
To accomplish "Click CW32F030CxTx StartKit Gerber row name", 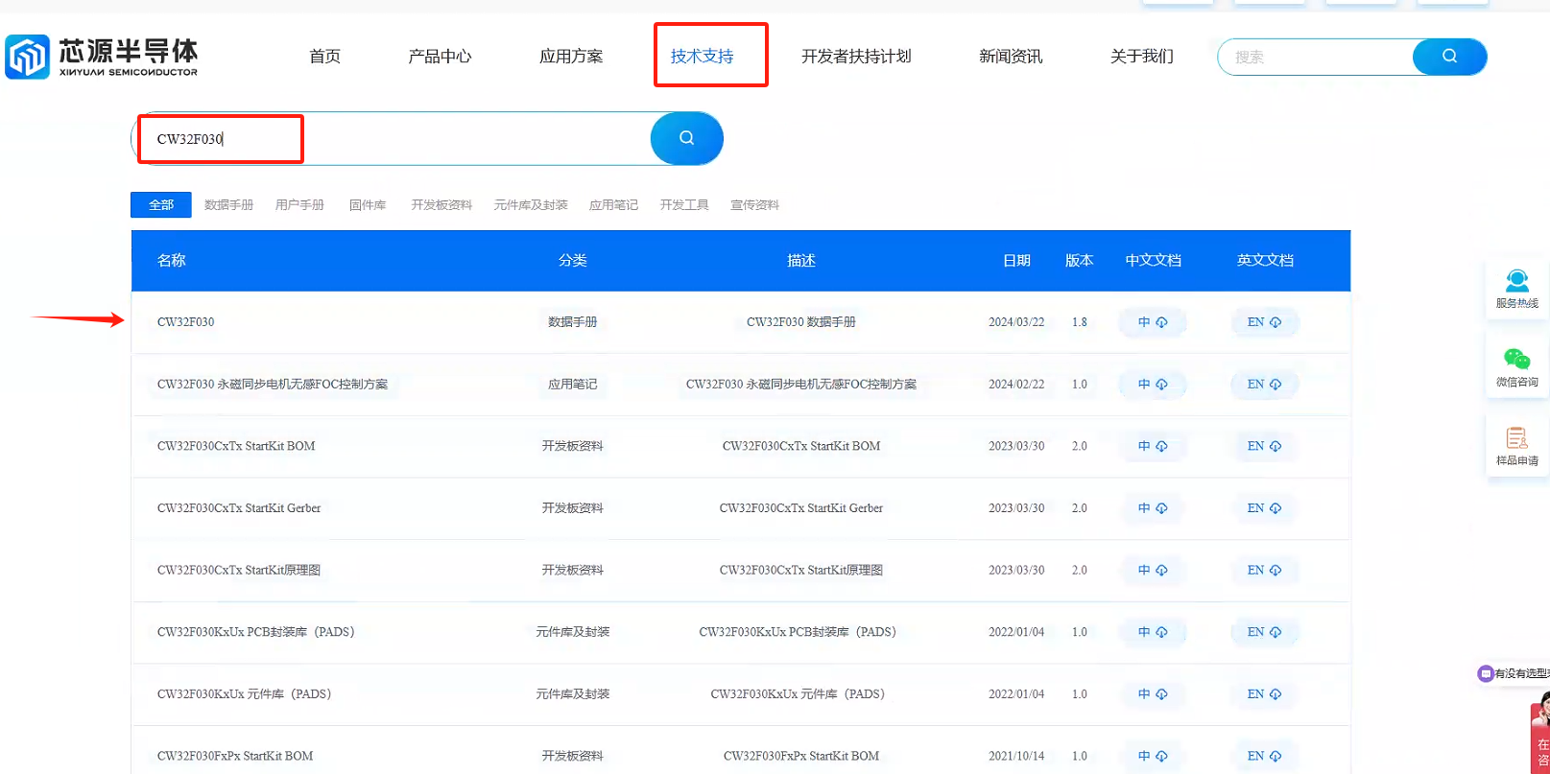I will [239, 508].
